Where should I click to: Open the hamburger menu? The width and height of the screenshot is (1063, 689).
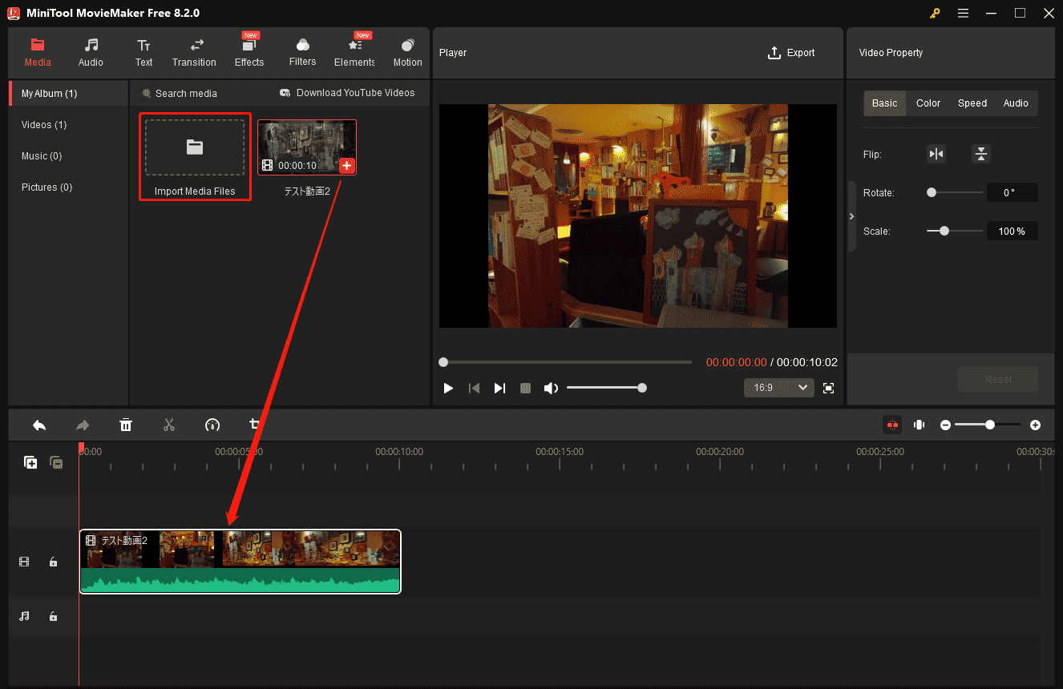[x=963, y=13]
